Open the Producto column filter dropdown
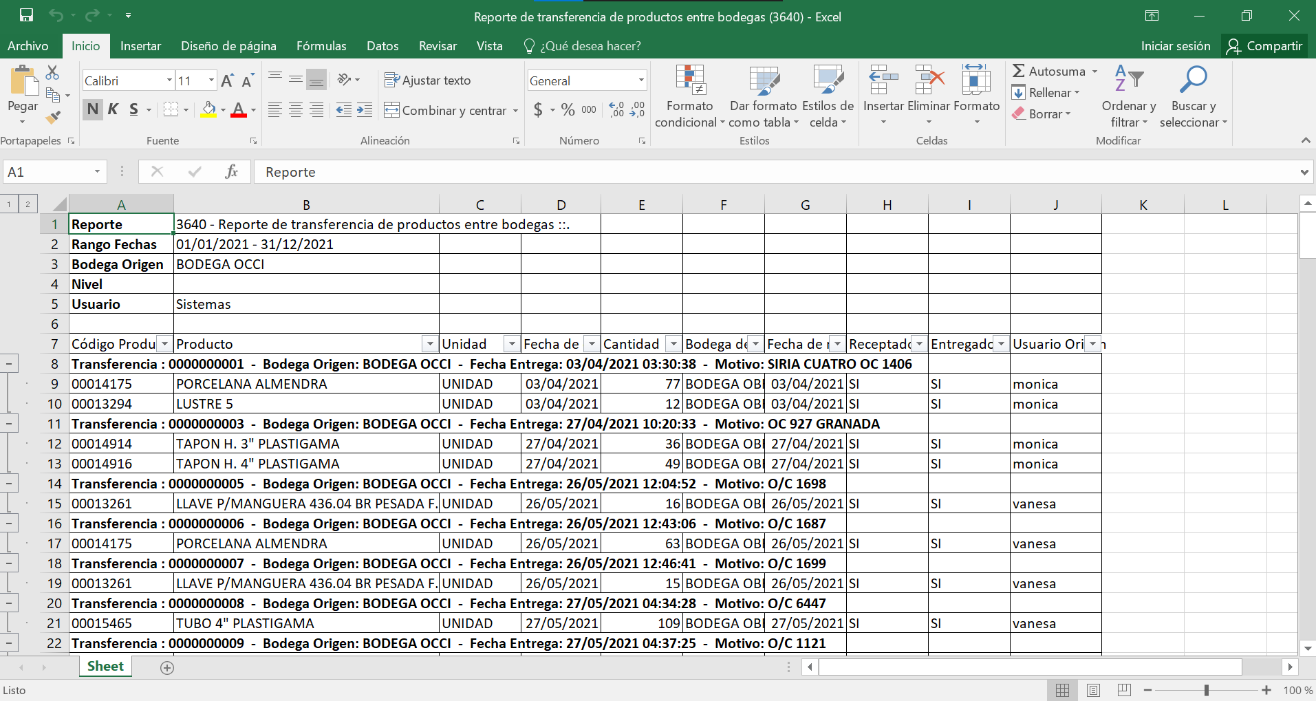Image resolution: width=1316 pixels, height=701 pixels. (x=430, y=344)
